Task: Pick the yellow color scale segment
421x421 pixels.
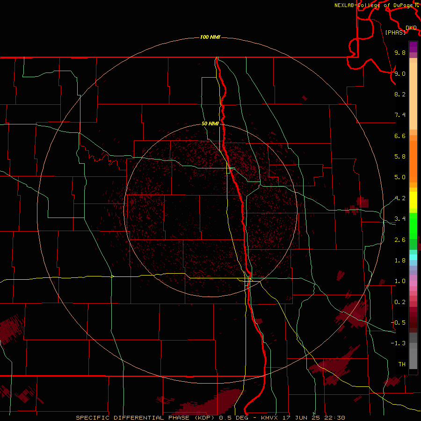Action: pos(413,200)
